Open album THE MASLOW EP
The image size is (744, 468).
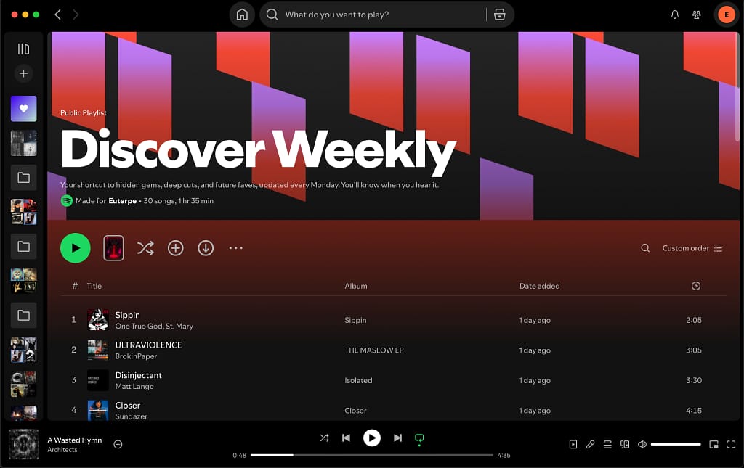(x=374, y=350)
